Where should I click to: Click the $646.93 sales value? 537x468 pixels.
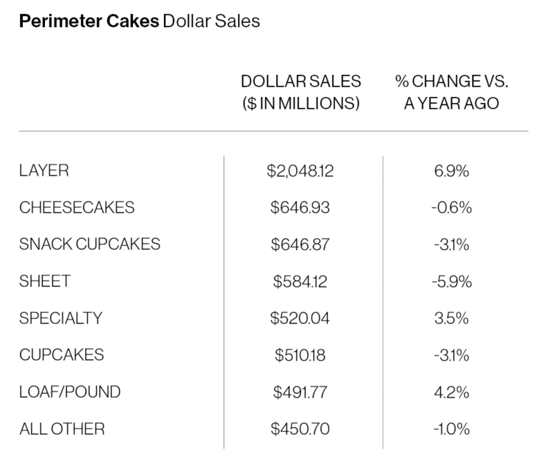(x=300, y=207)
